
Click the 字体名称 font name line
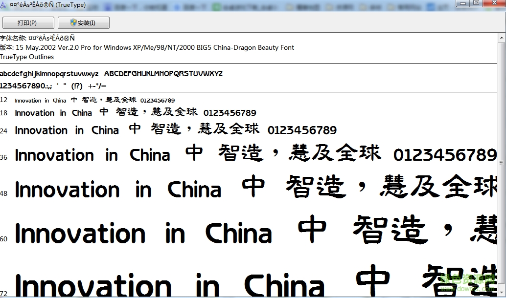pos(38,38)
